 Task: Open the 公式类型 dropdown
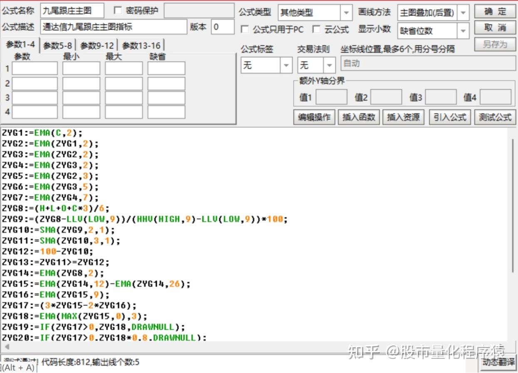[x=346, y=12]
